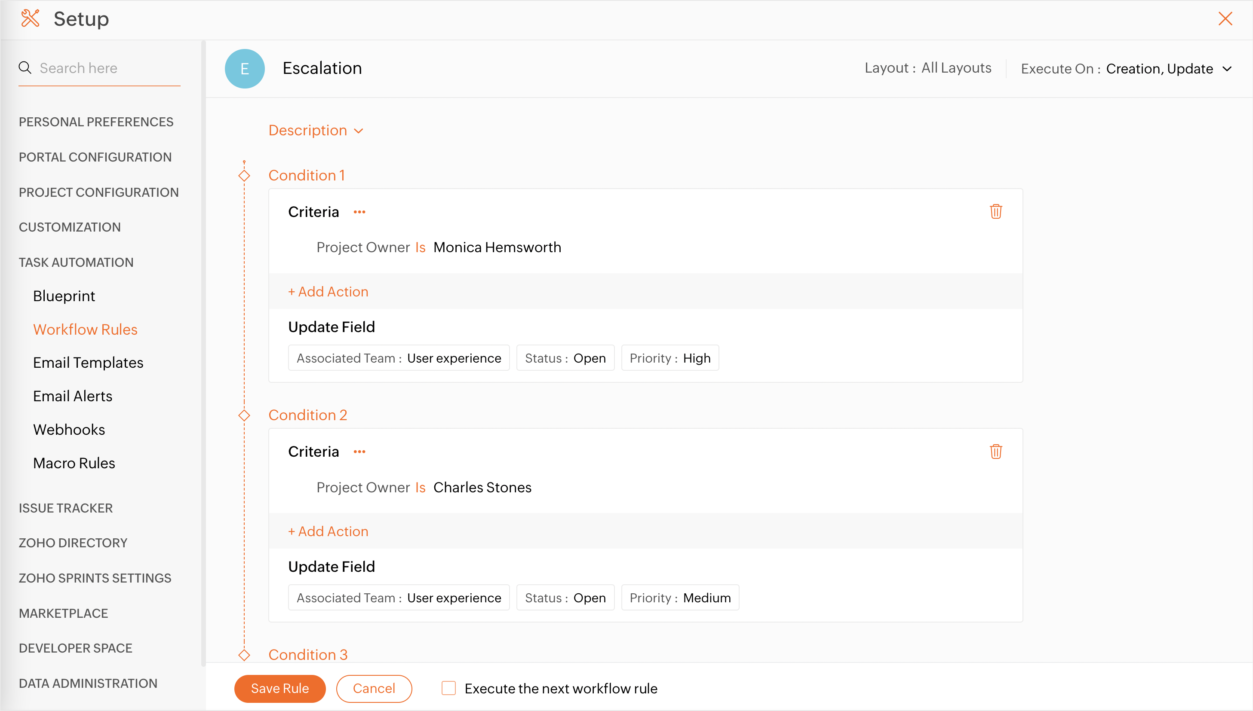The width and height of the screenshot is (1253, 711).
Task: Add an action under Condition 1
Action: point(328,292)
